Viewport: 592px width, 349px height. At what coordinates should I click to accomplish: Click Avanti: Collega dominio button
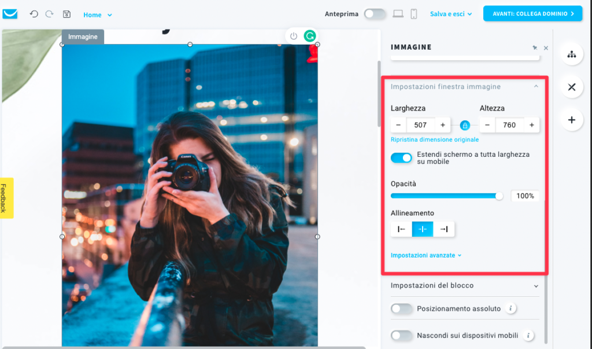532,14
